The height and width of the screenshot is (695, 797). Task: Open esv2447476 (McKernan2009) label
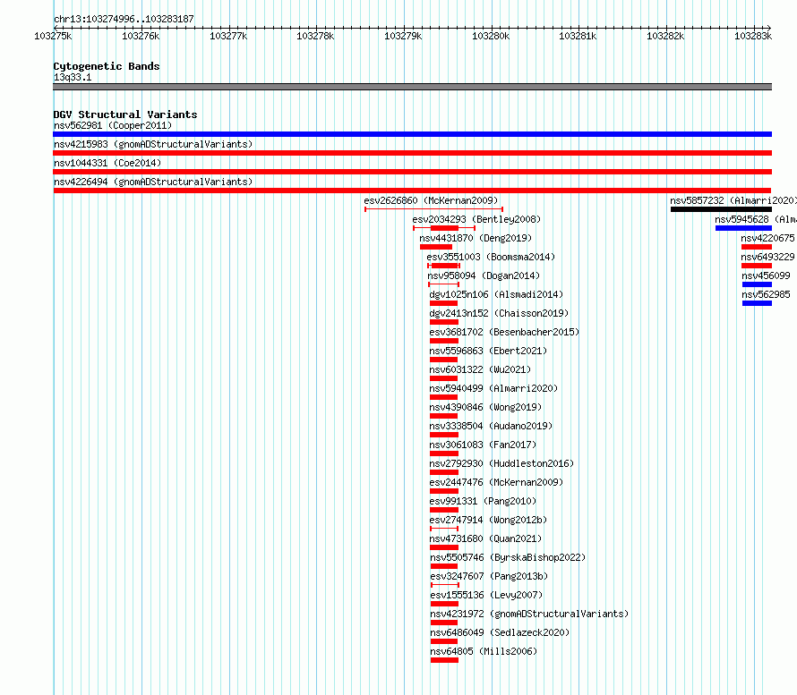click(496, 482)
